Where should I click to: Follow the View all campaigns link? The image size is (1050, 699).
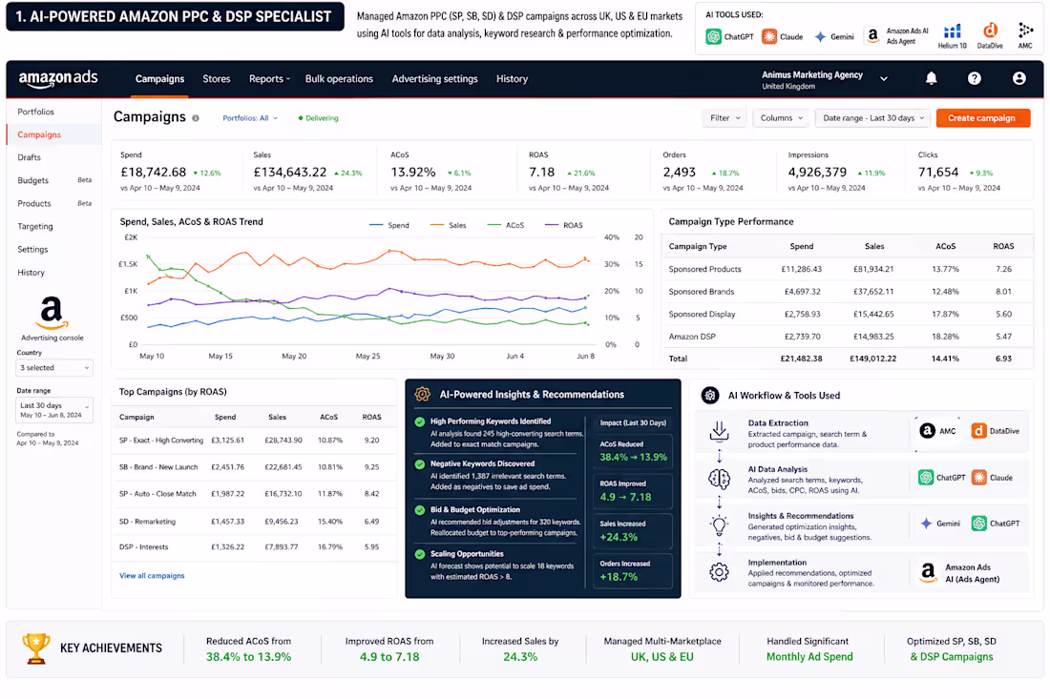152,576
